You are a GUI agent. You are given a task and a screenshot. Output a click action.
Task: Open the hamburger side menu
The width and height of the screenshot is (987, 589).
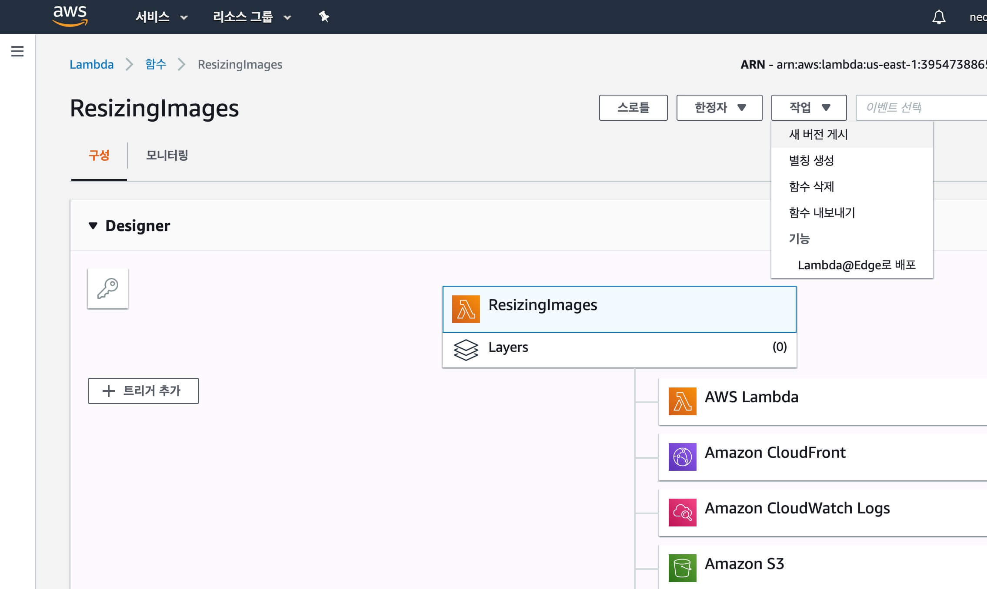pos(17,51)
